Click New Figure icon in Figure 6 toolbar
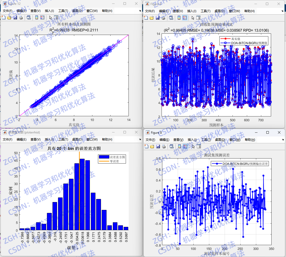Viewport: 286px width, 257px height. pos(146,18)
